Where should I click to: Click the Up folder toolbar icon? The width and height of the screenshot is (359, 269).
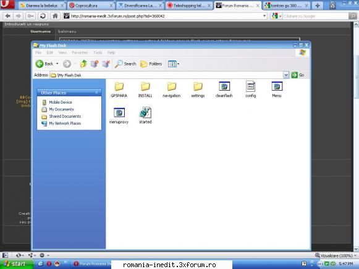coord(83,64)
